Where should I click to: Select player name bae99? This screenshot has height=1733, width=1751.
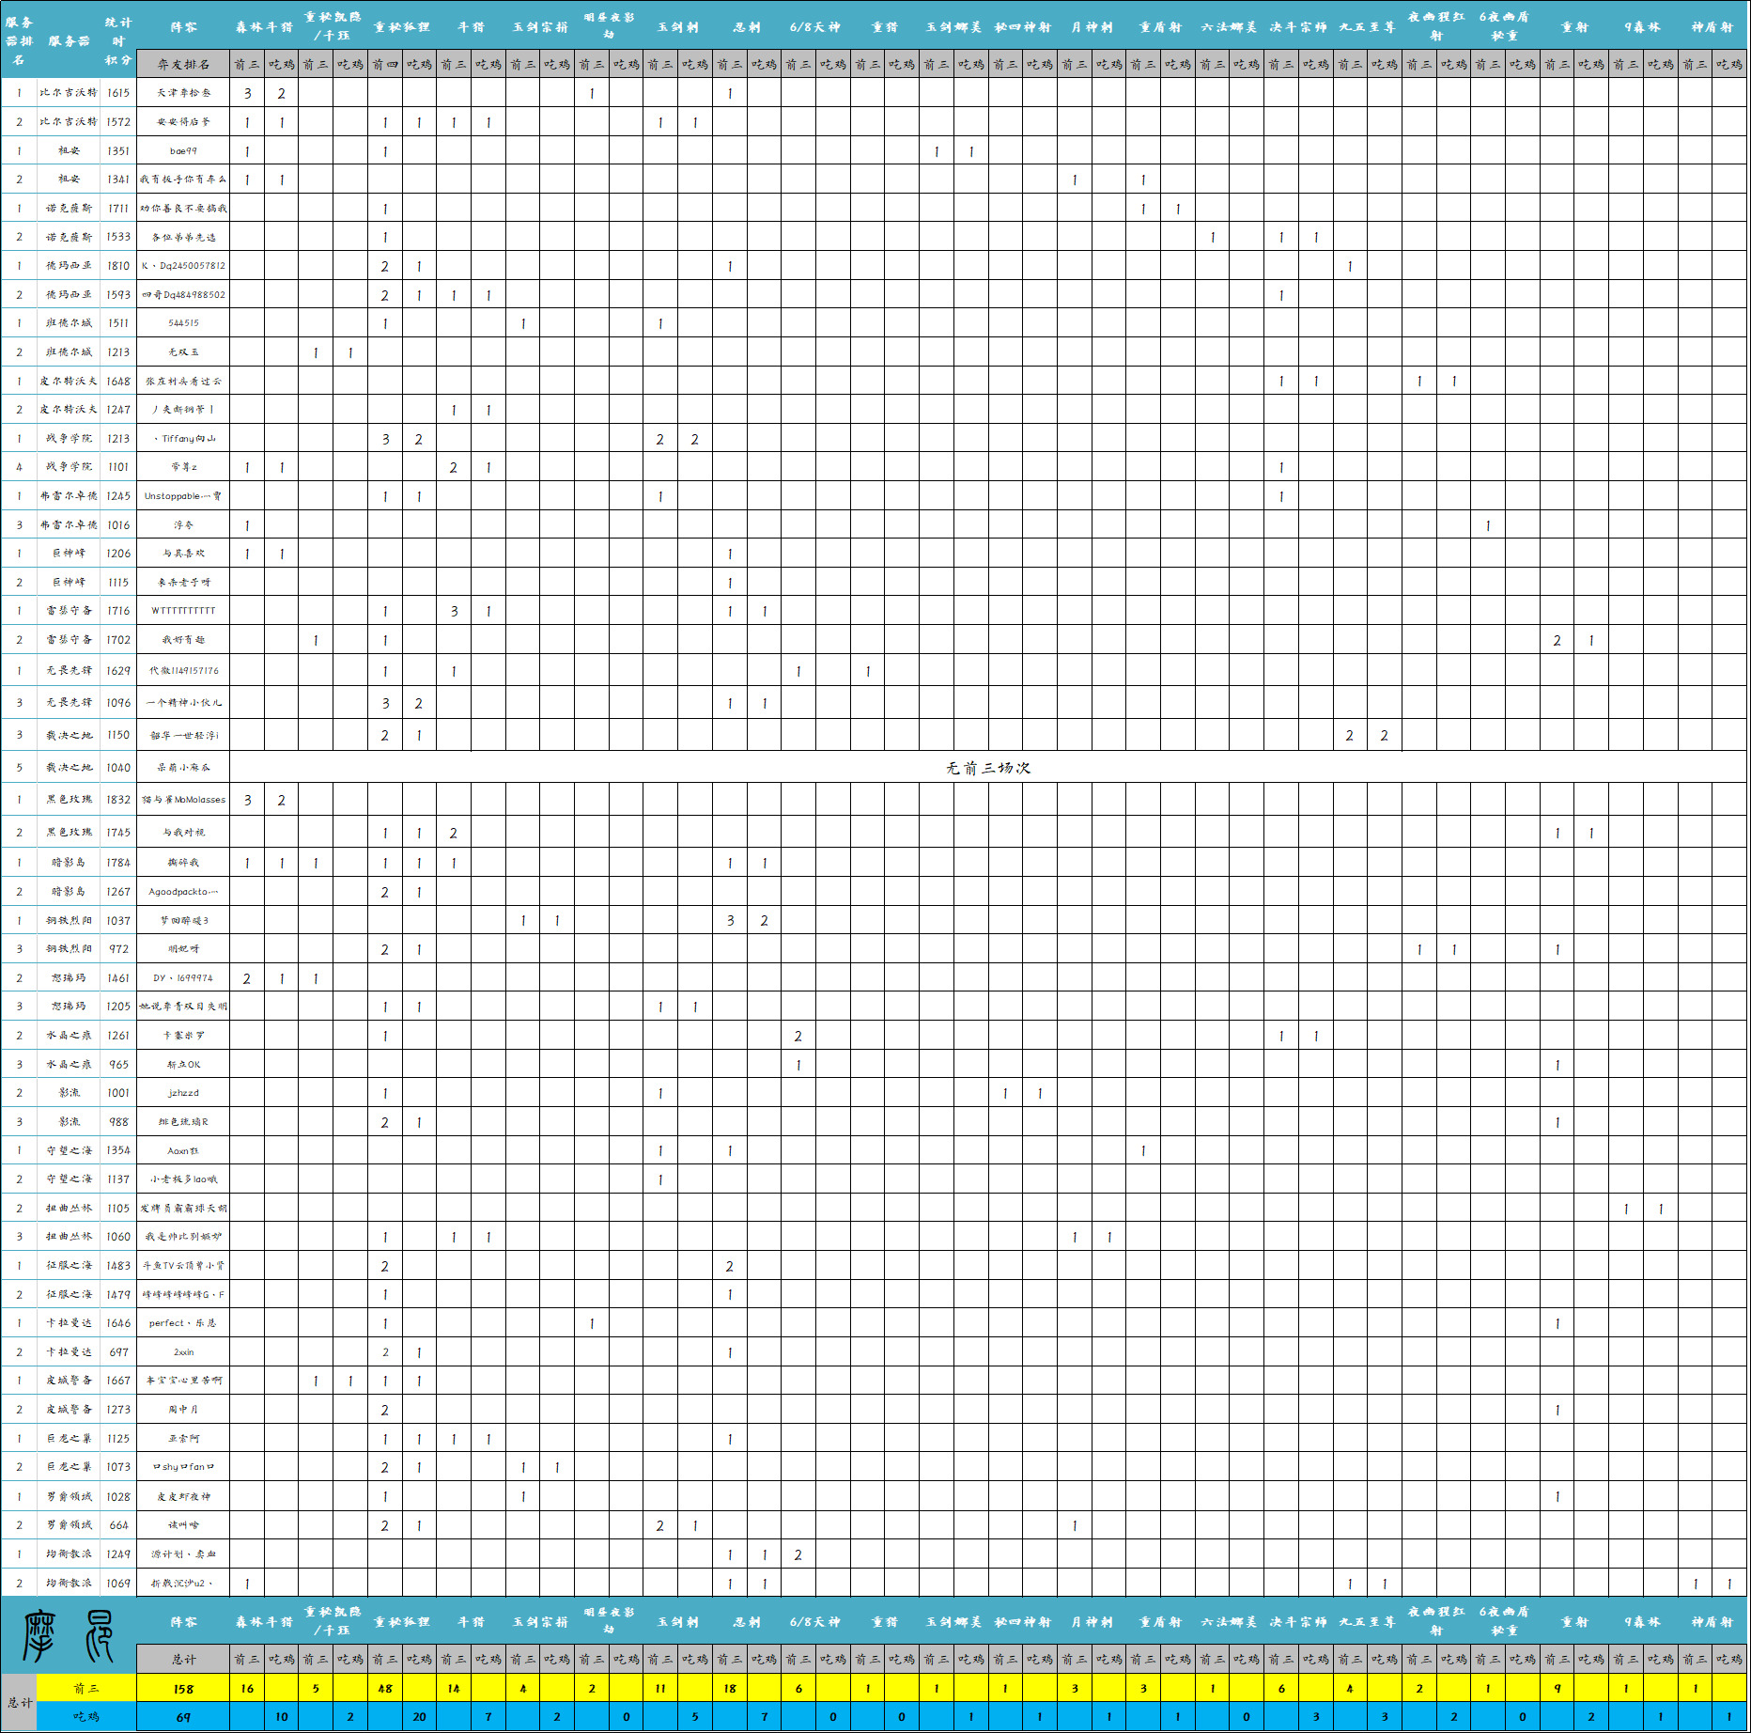(x=183, y=150)
